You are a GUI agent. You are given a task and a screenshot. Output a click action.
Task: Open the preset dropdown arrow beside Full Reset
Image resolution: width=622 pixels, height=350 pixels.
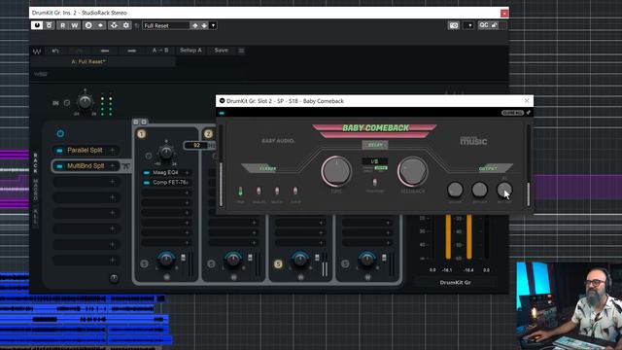click(x=213, y=25)
